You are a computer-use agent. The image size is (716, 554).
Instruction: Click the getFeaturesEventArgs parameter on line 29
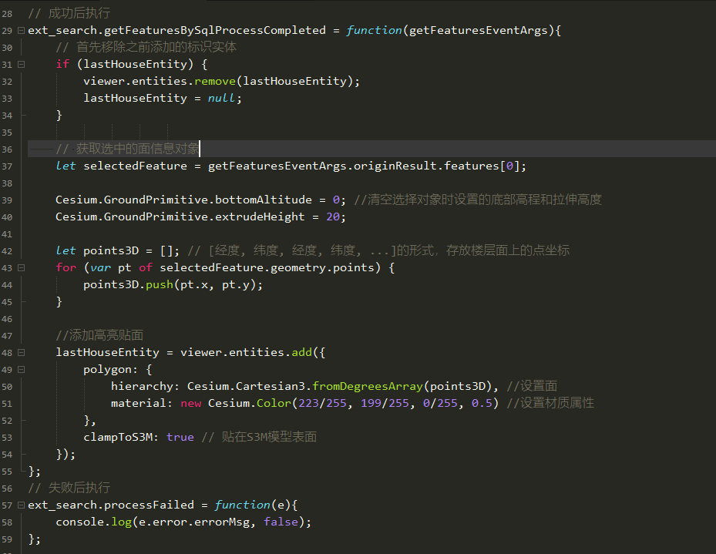pos(478,31)
